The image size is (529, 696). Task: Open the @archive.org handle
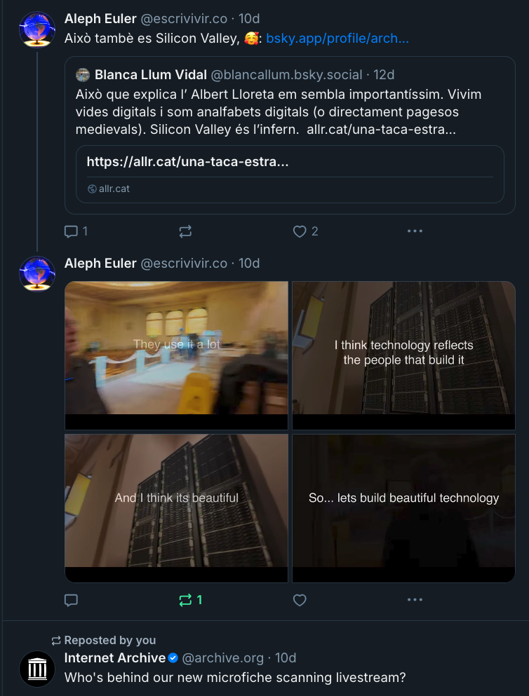click(x=223, y=657)
